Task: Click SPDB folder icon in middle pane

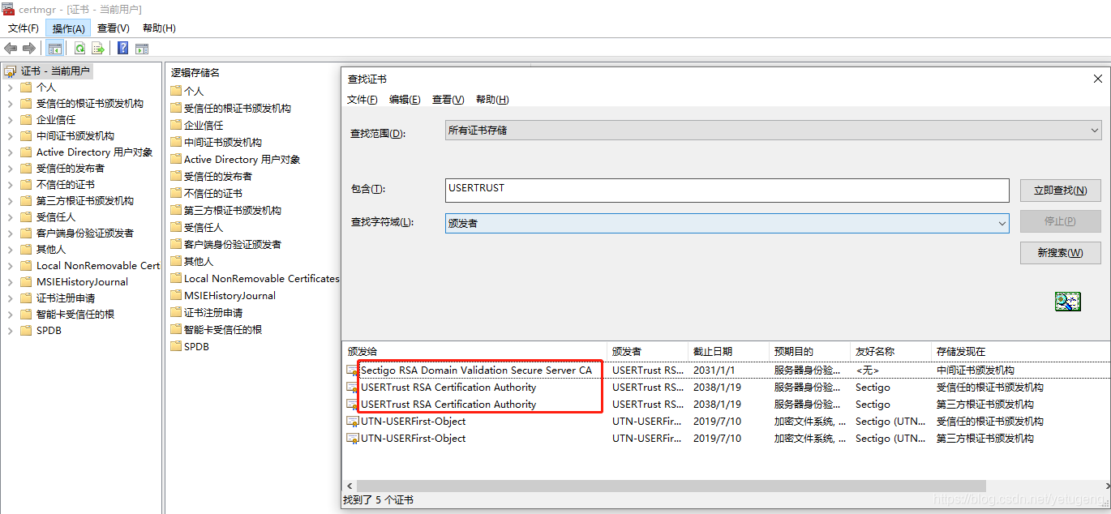Action: (176, 346)
